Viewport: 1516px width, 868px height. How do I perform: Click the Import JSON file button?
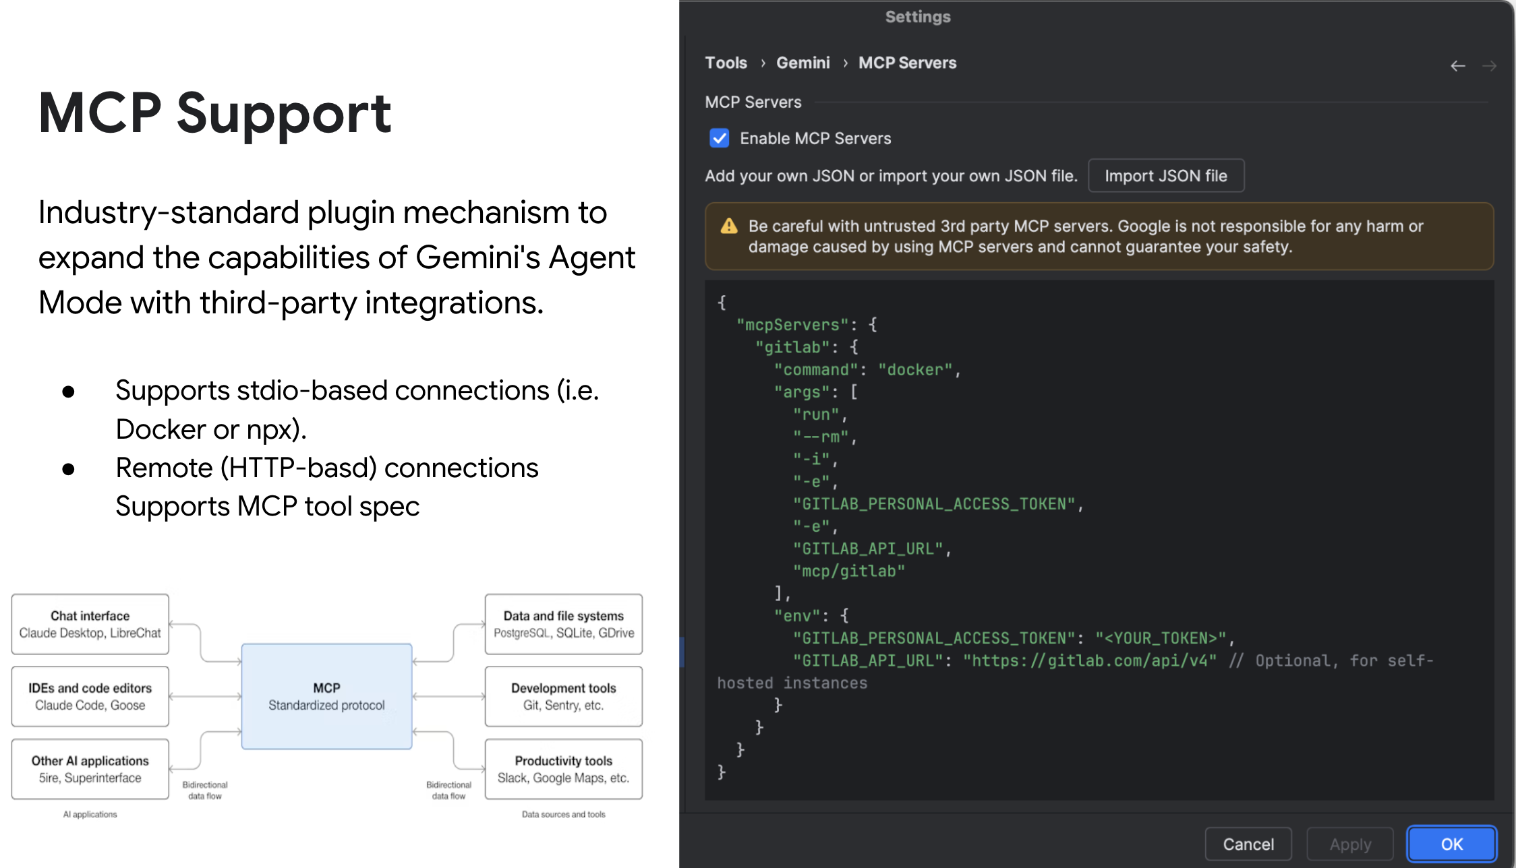click(x=1165, y=176)
